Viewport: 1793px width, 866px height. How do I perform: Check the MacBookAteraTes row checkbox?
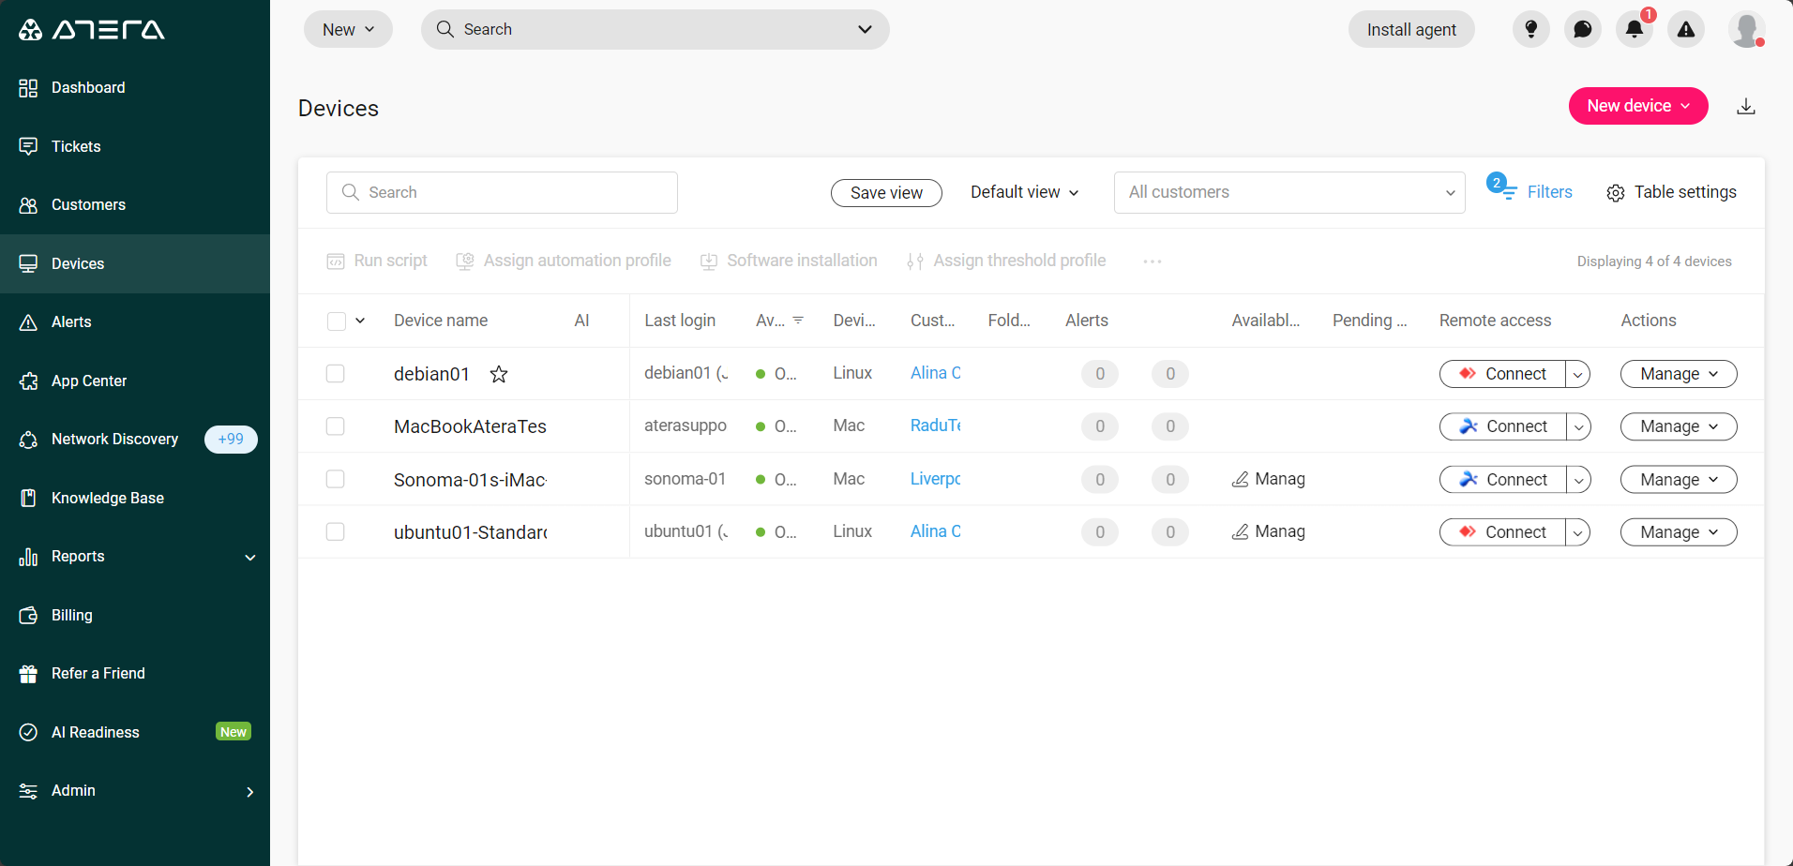click(x=336, y=426)
